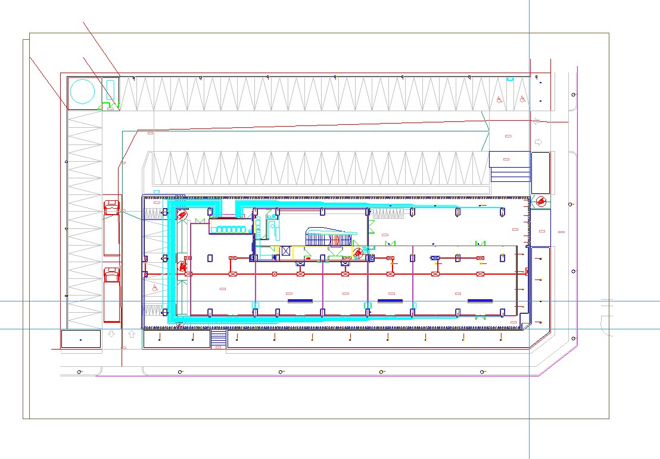Screen dimensions: 660x459
Task: Select the small blue staircase on the bottom edge
Action: point(219,339)
